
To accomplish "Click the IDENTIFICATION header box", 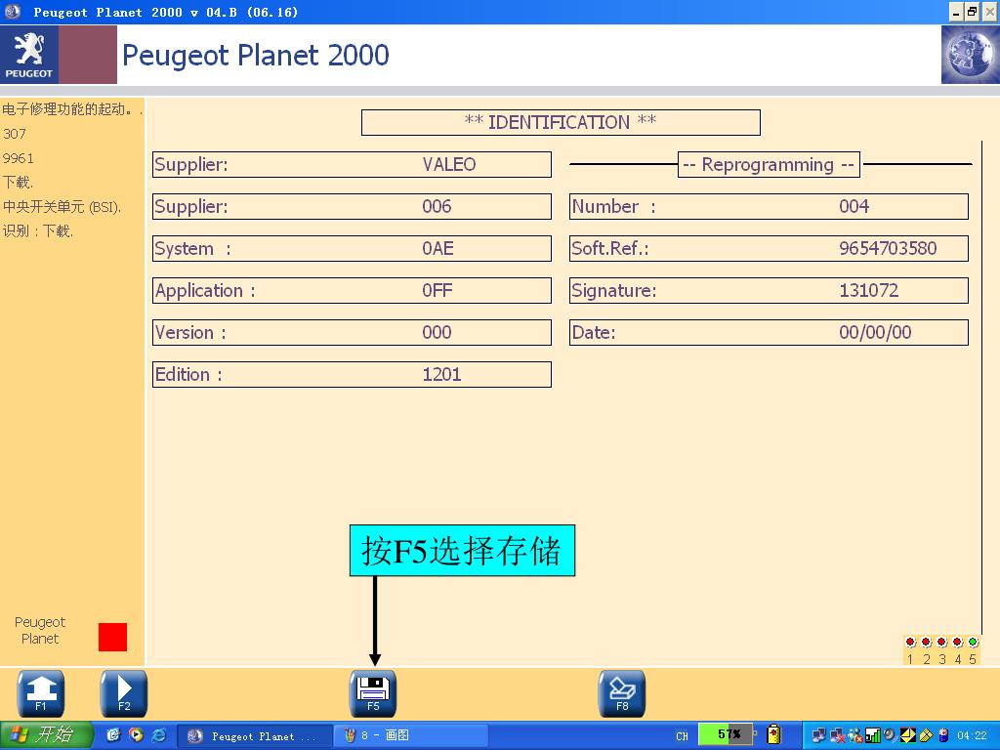I will pyautogui.click(x=561, y=122).
